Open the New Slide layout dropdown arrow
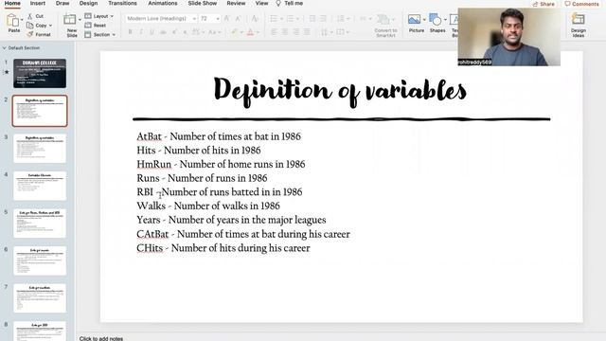 point(80,19)
